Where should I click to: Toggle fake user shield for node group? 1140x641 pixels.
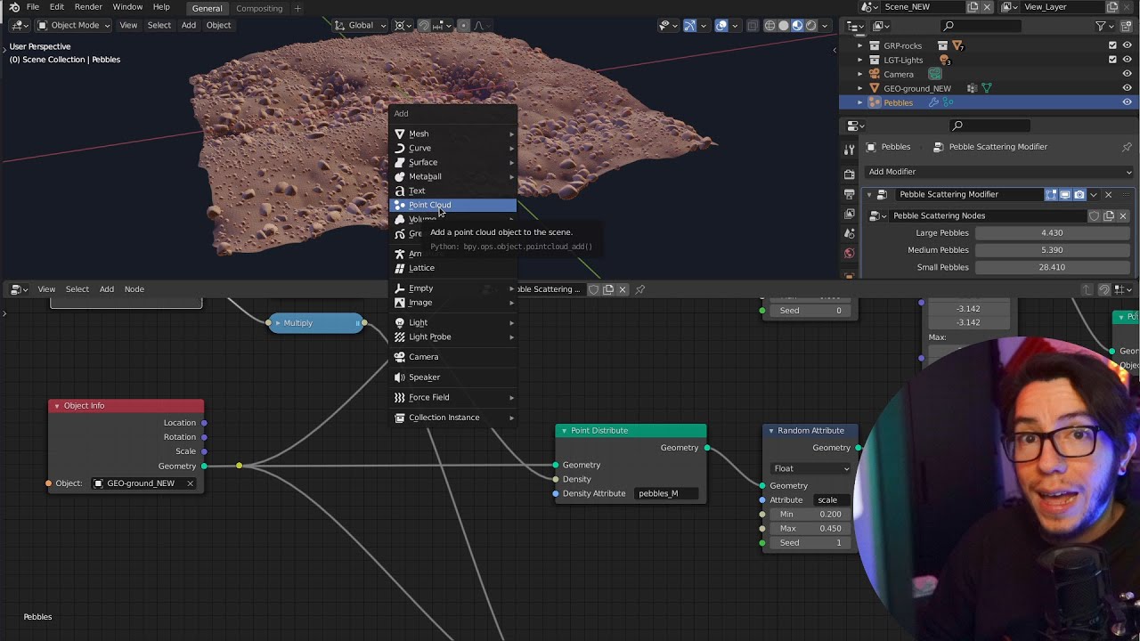1094,215
